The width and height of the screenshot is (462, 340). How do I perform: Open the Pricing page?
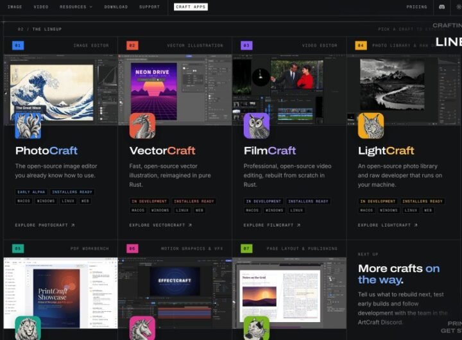pyautogui.click(x=416, y=7)
